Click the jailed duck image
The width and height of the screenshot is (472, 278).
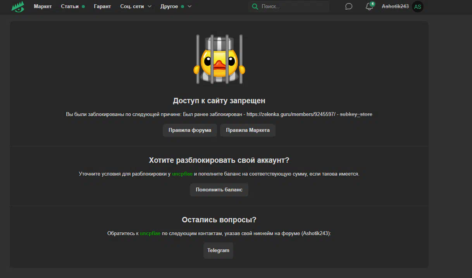tap(219, 59)
